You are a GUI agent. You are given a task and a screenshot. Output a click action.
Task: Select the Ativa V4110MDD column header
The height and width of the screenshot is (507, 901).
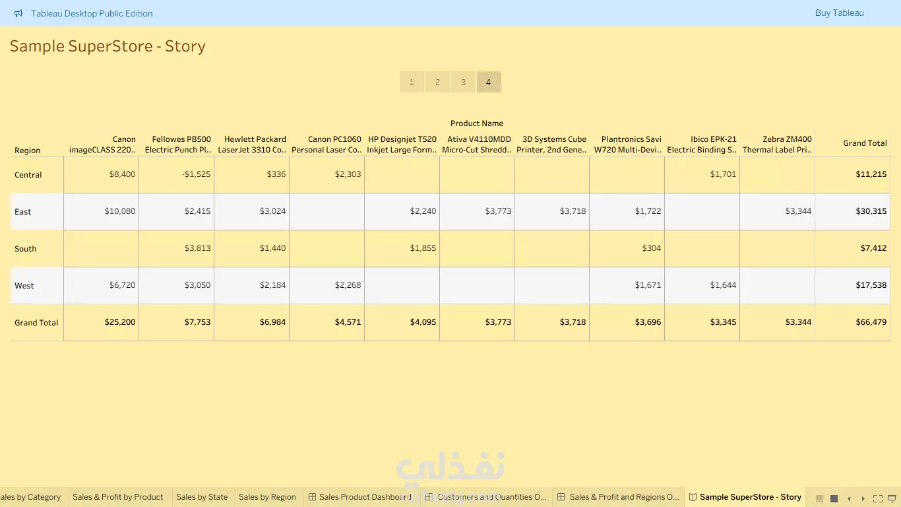pyautogui.click(x=478, y=145)
